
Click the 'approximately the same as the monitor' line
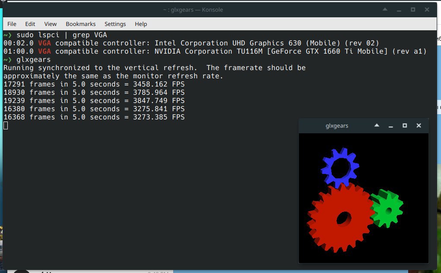[x=113, y=76]
